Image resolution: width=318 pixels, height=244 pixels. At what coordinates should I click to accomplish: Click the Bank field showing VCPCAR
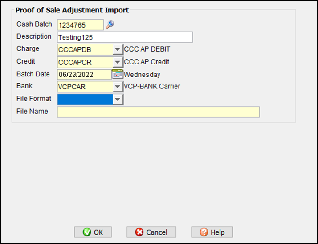(85, 87)
